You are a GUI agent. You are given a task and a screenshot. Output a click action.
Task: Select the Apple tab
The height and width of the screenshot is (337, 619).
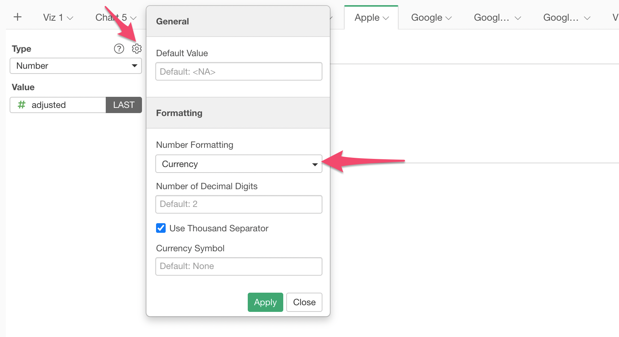pyautogui.click(x=367, y=17)
